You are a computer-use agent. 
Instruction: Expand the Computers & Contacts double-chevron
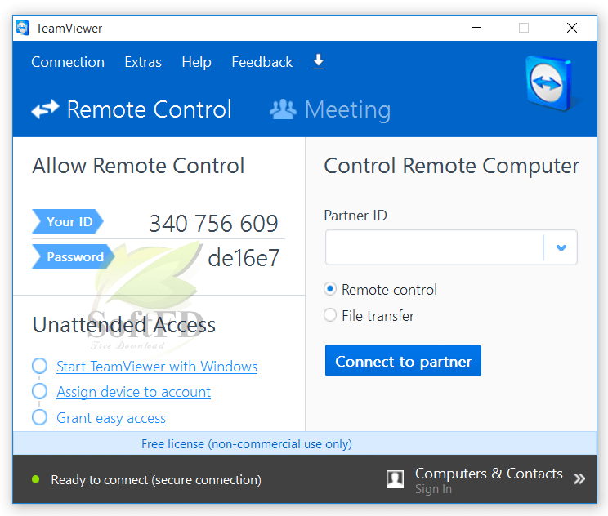coord(579,478)
